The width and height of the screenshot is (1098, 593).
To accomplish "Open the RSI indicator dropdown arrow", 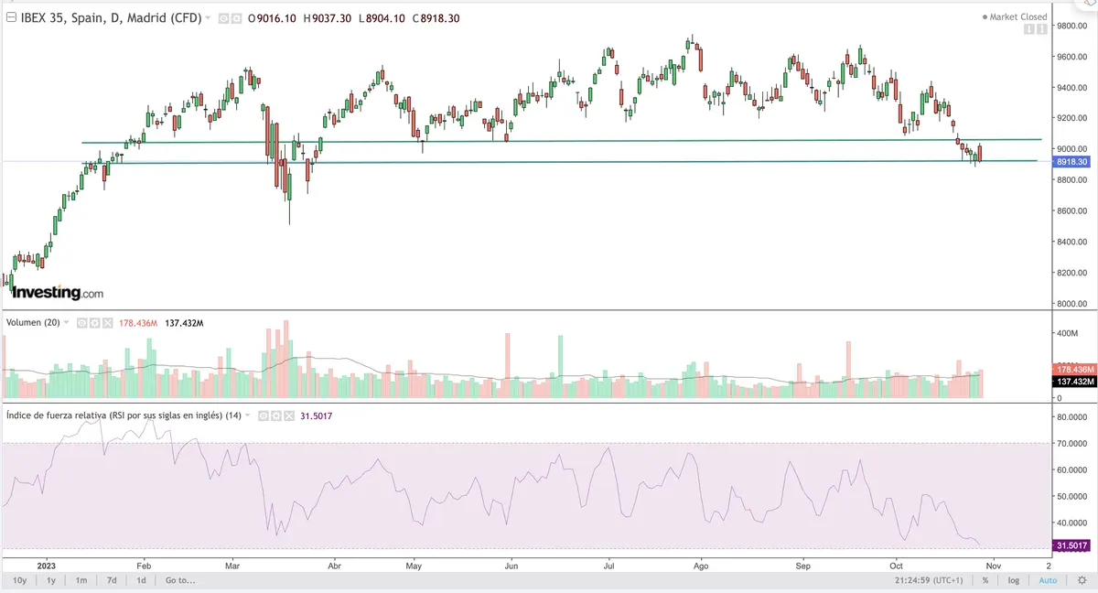I will coord(247,416).
